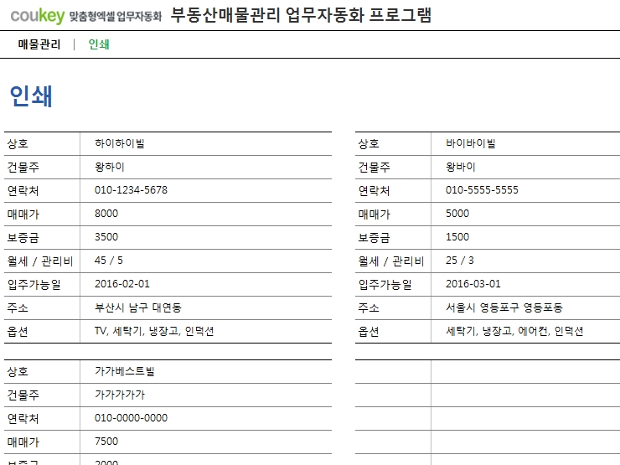
Task: Click the coukey logo
Action: coord(37,16)
